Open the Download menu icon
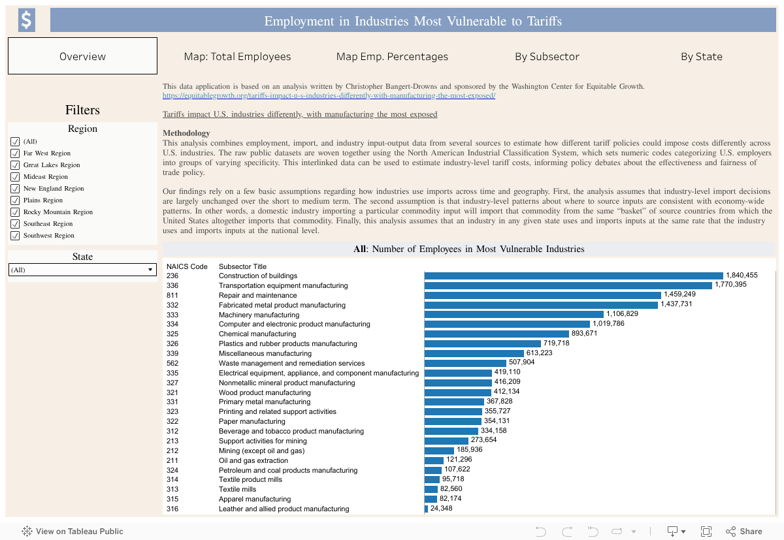 click(x=676, y=532)
